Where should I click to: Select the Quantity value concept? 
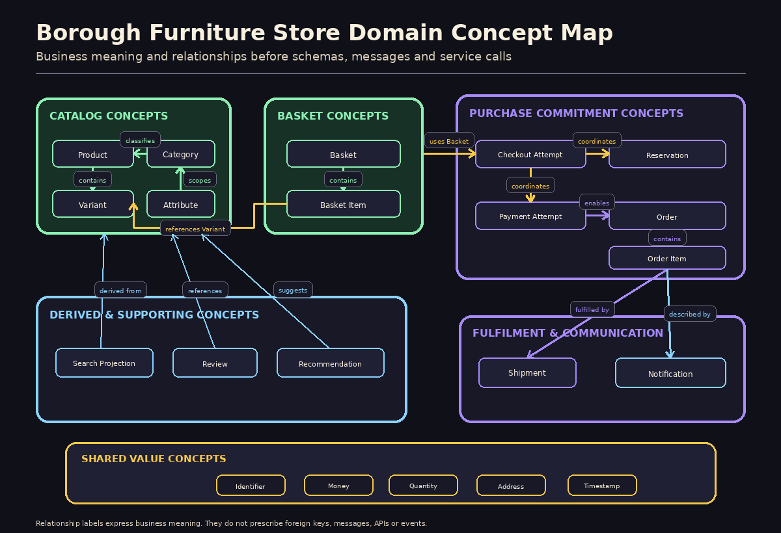click(423, 486)
